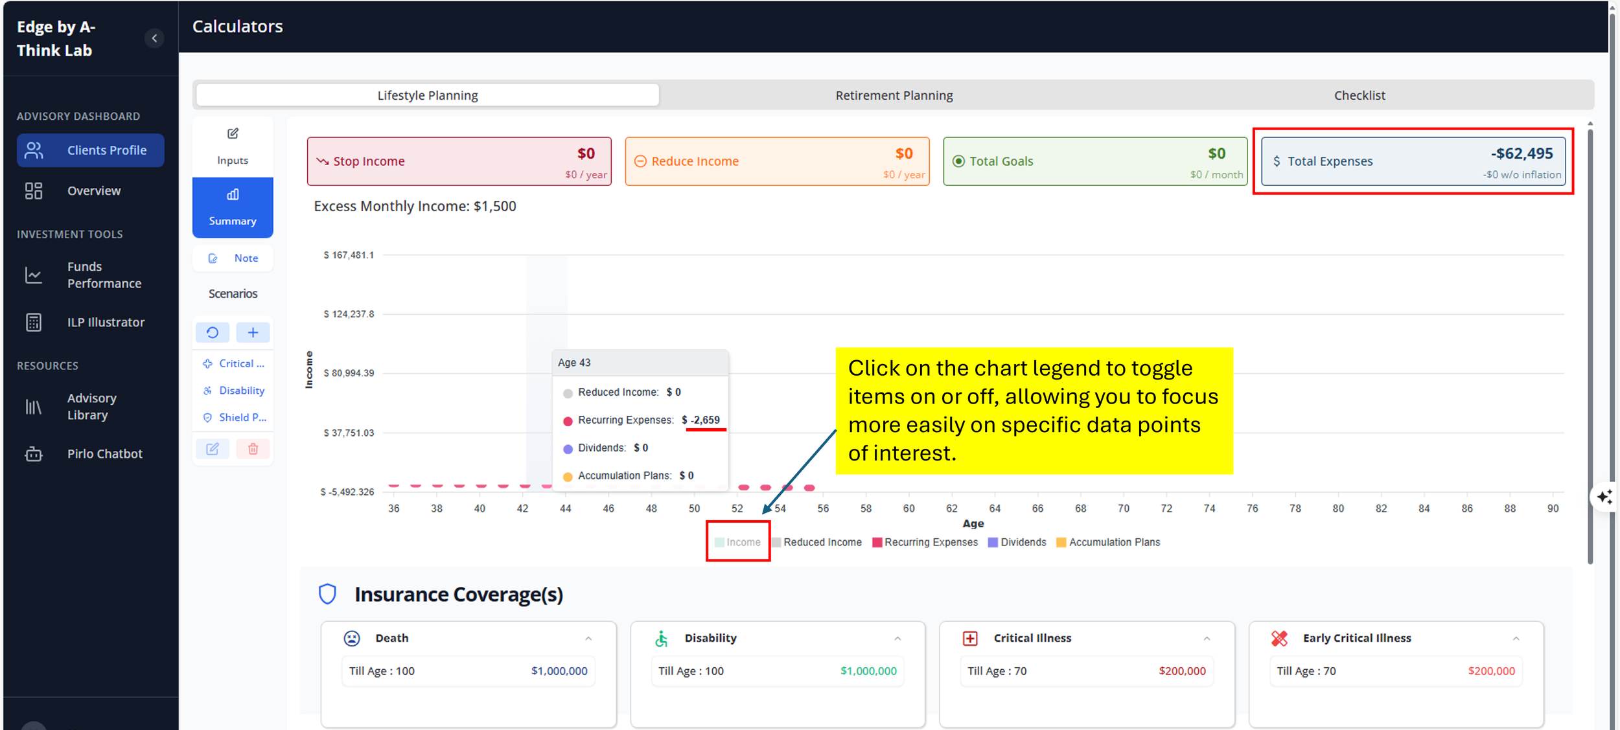The height and width of the screenshot is (730, 1620).
Task: Open the Inputs edit icon
Action: click(233, 133)
